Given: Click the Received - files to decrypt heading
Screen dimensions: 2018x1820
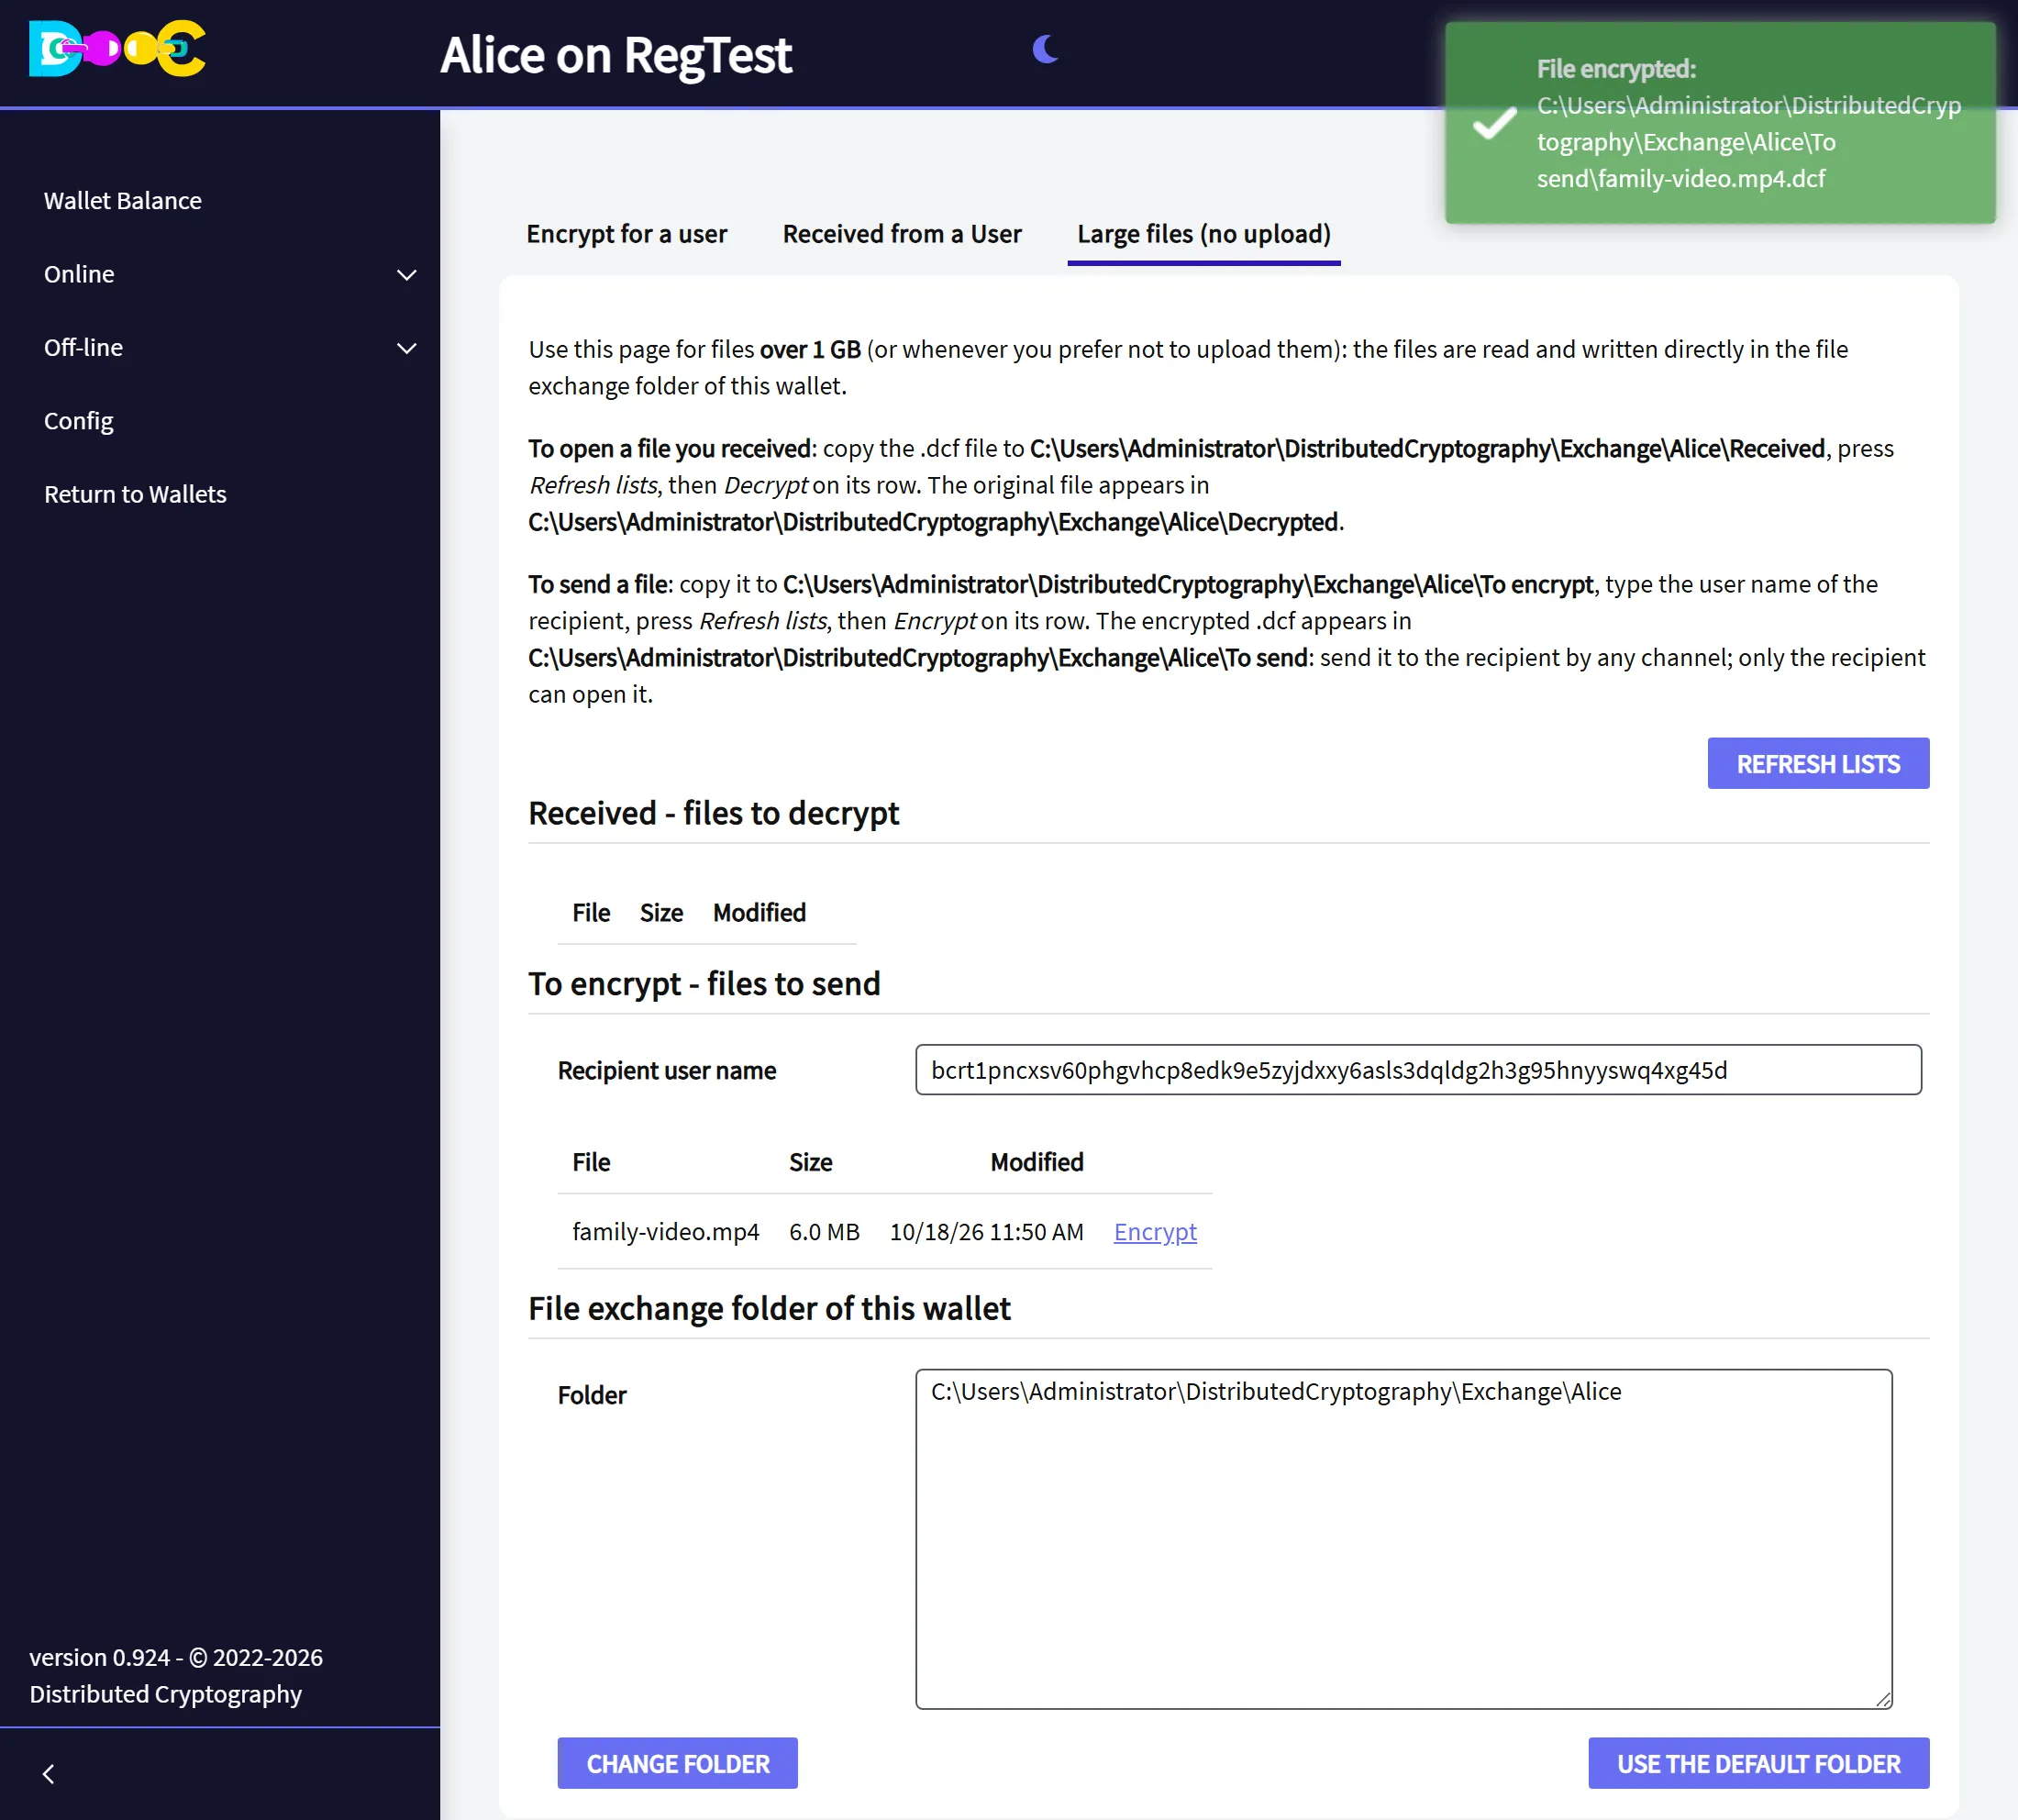Looking at the screenshot, I should (713, 813).
